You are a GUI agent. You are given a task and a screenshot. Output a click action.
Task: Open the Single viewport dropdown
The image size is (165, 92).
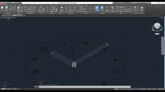(83, 11)
